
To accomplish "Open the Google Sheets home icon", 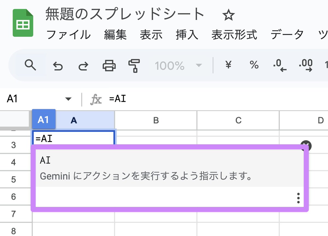I will coord(23,23).
